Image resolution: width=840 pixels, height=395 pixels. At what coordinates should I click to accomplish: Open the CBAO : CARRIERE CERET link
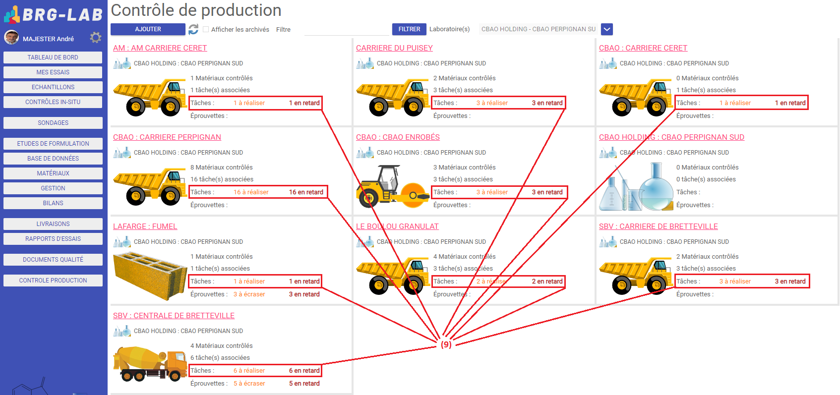pyautogui.click(x=643, y=48)
